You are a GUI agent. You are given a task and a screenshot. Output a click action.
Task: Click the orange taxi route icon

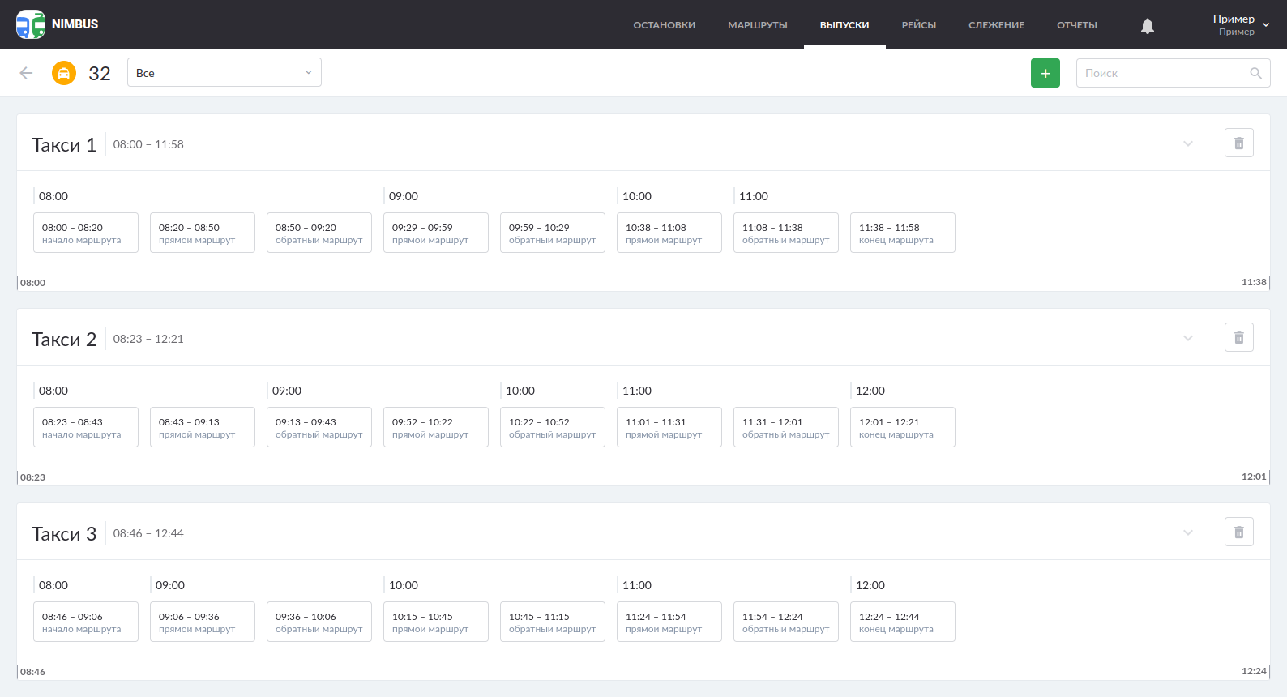coord(64,73)
